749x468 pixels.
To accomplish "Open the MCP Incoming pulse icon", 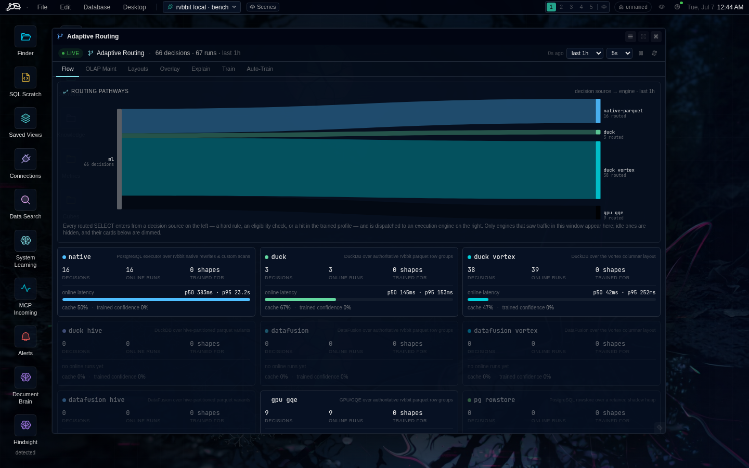I will pyautogui.click(x=25, y=289).
